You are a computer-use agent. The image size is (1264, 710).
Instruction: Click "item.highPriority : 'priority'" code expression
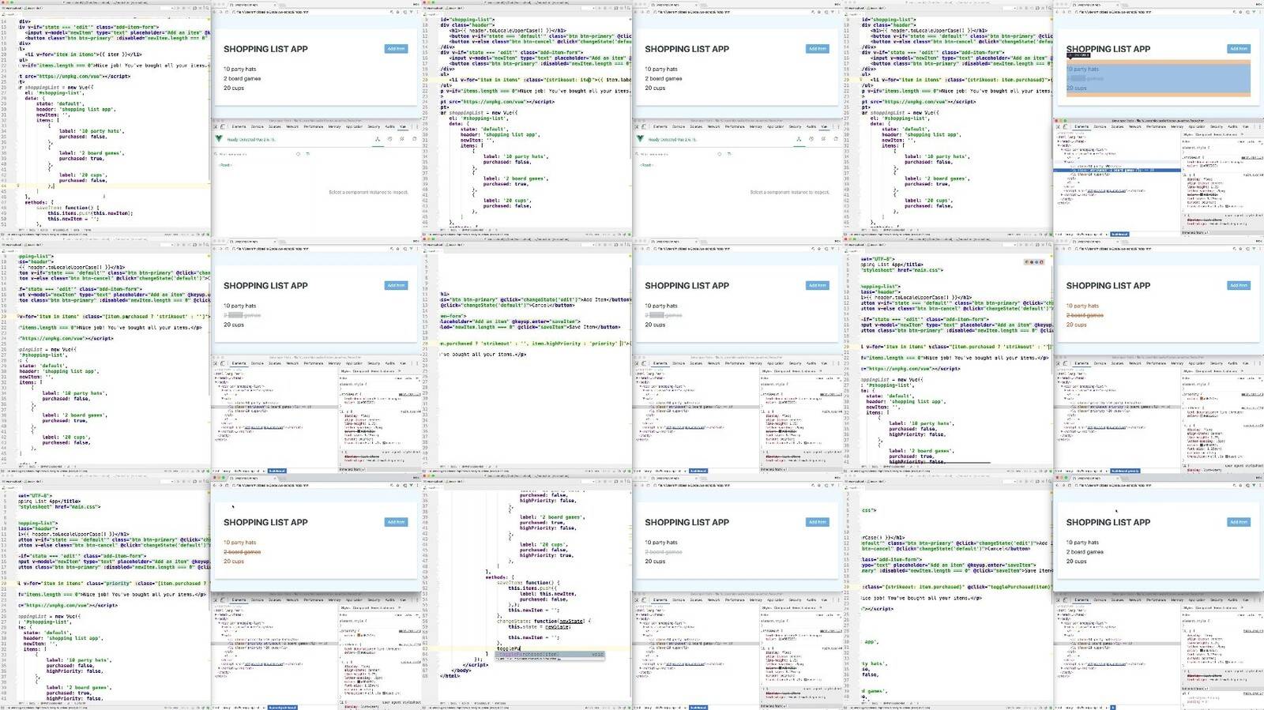click(x=574, y=344)
